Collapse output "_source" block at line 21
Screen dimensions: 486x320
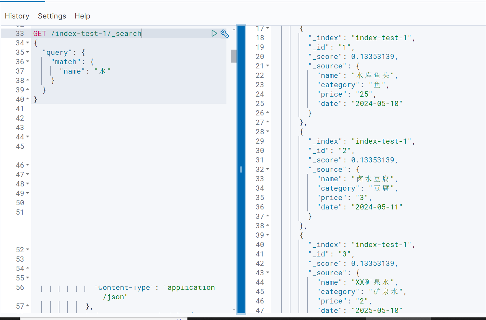click(x=268, y=66)
